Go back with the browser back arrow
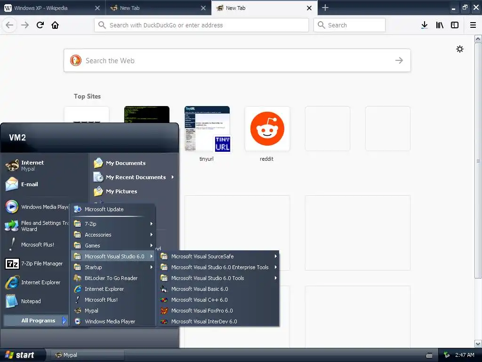482x362 pixels. click(9, 25)
